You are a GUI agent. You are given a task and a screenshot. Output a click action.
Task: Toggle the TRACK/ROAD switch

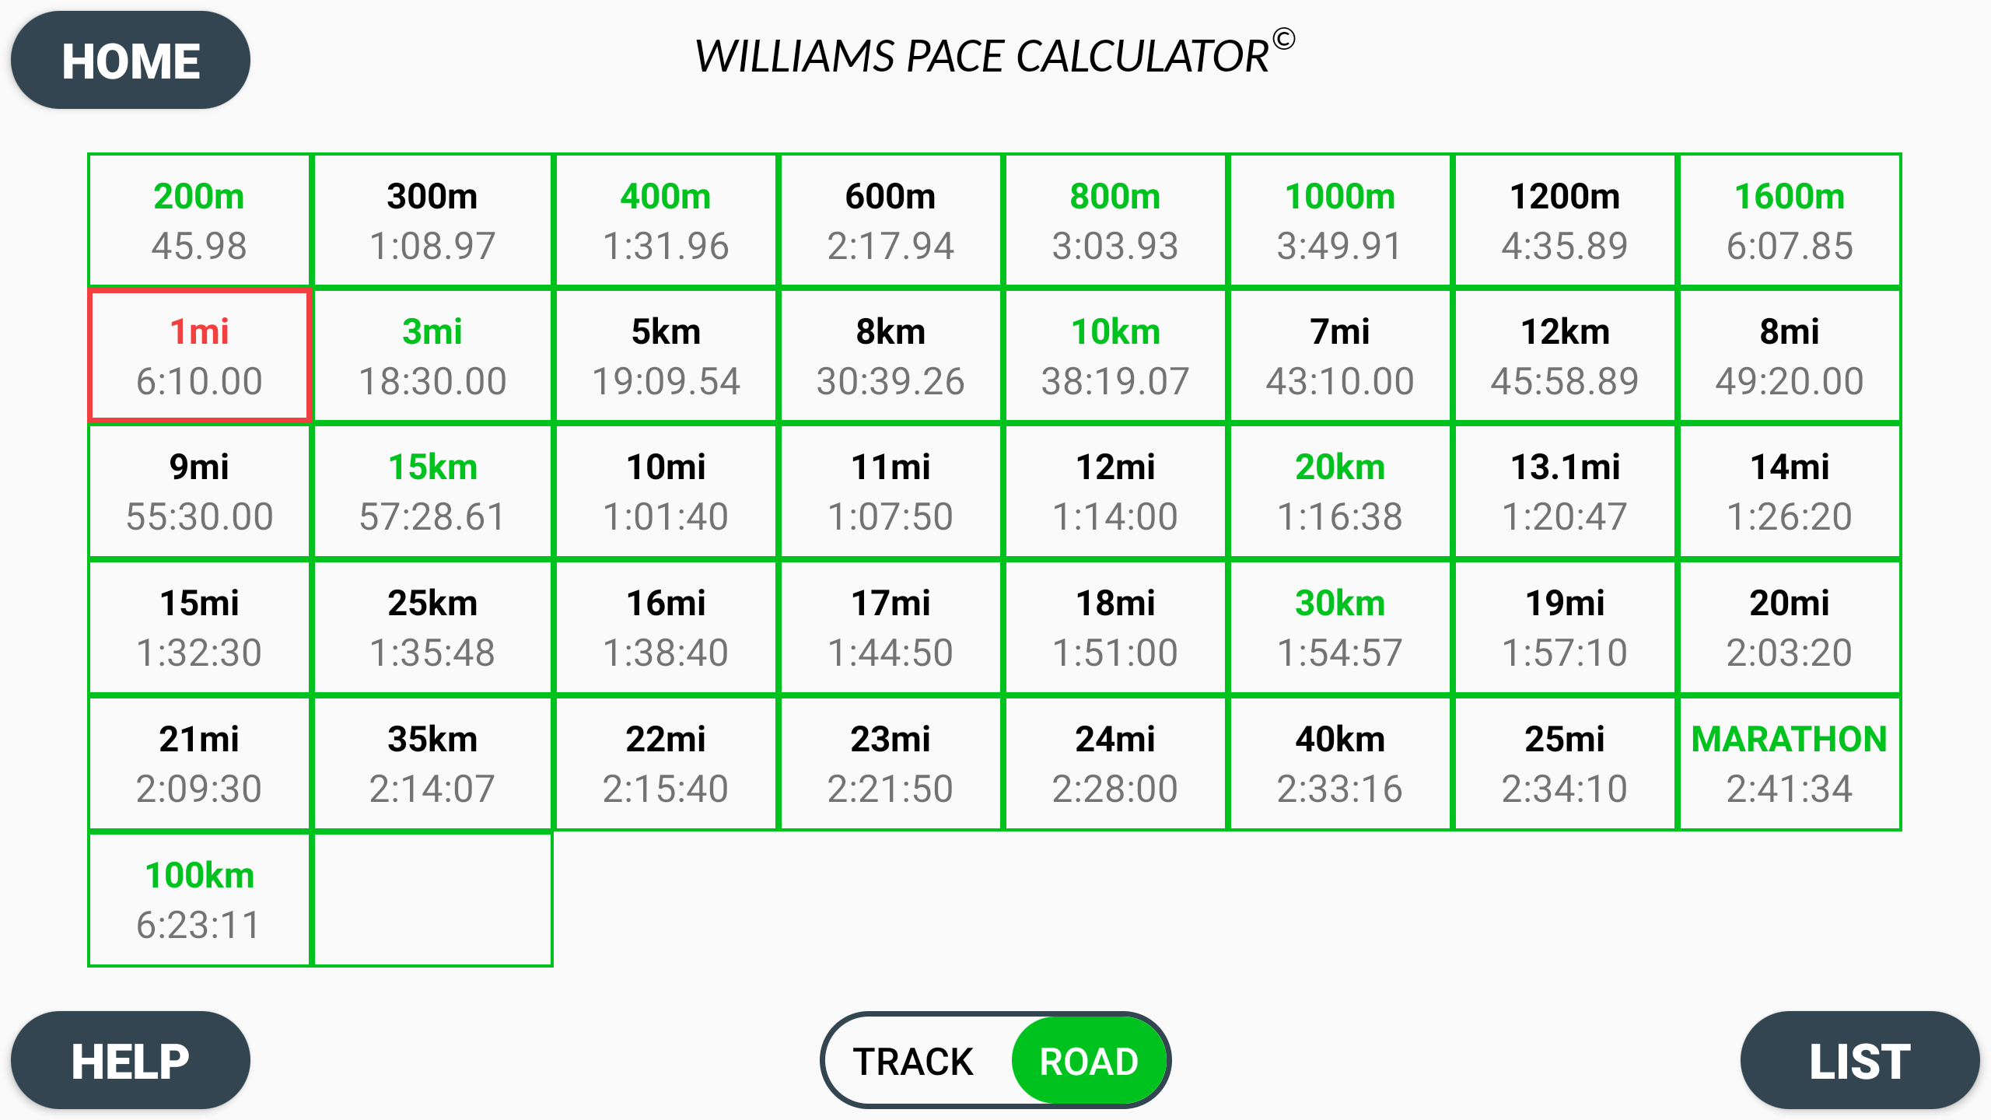point(995,1059)
